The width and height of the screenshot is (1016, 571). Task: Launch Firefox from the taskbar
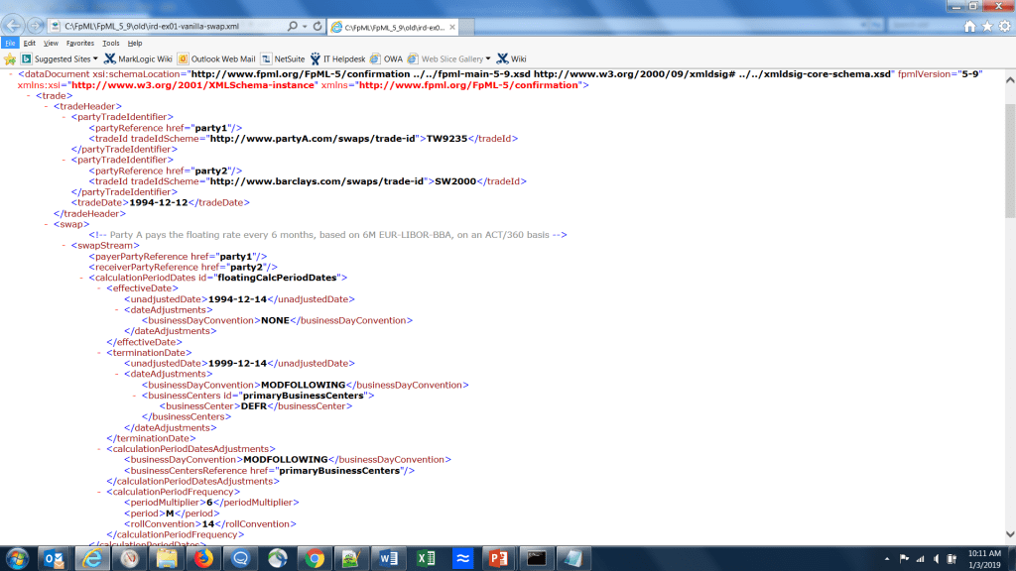(x=203, y=558)
